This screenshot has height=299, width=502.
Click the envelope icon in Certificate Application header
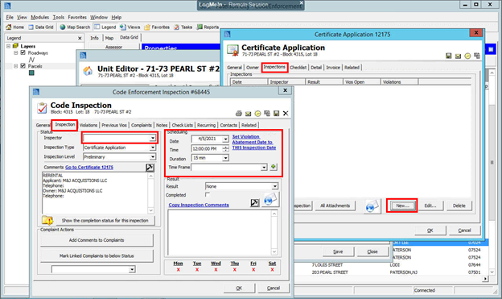point(458,56)
